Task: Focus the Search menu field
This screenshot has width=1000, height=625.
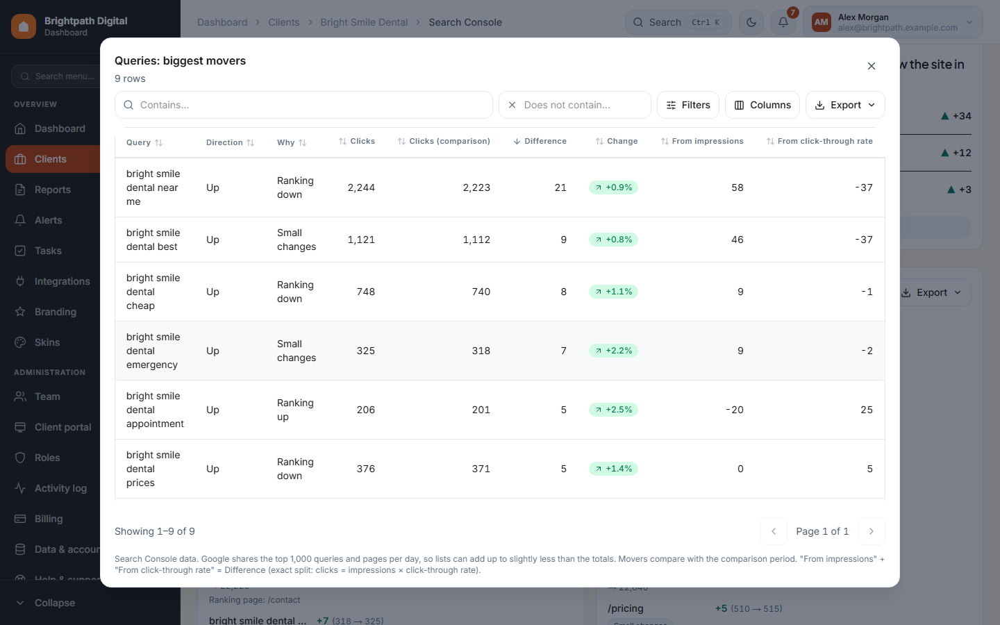Action: pyautogui.click(x=56, y=76)
